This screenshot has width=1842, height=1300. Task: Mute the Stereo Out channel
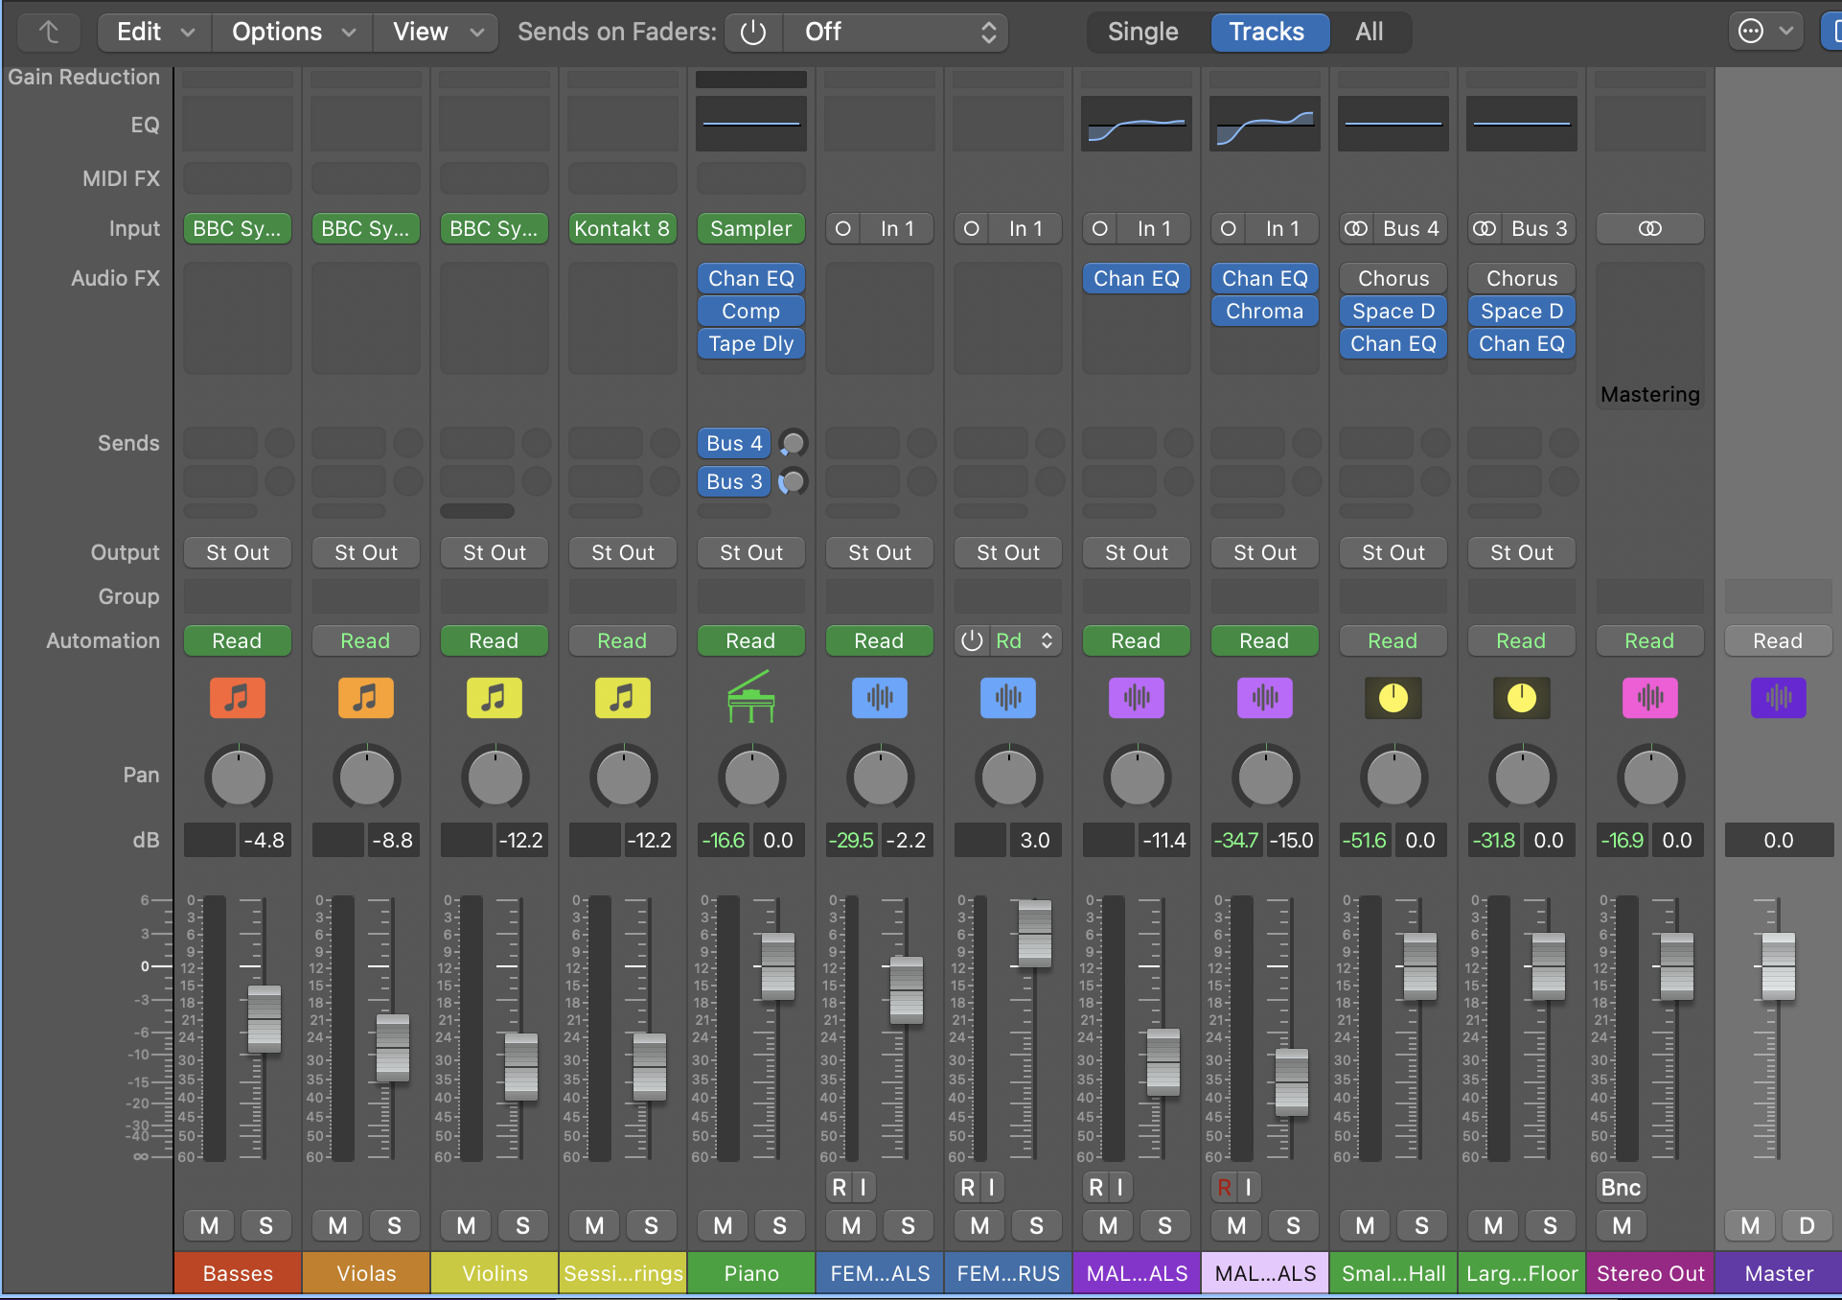(x=1622, y=1225)
